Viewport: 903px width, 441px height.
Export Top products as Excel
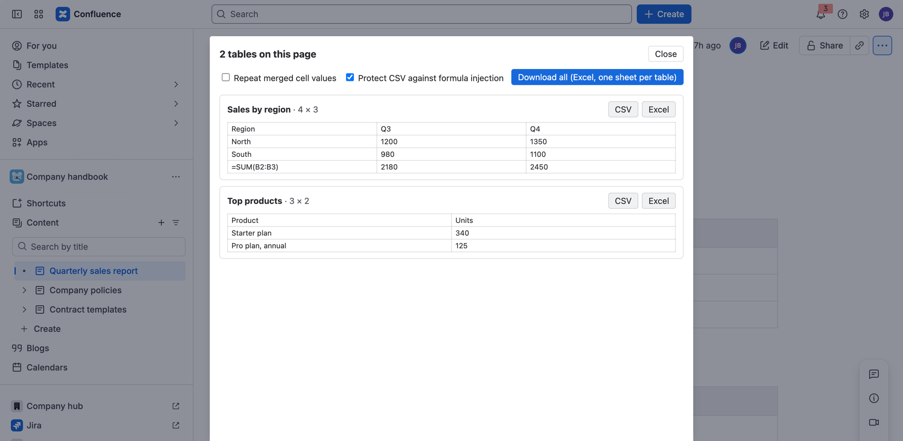(x=659, y=201)
